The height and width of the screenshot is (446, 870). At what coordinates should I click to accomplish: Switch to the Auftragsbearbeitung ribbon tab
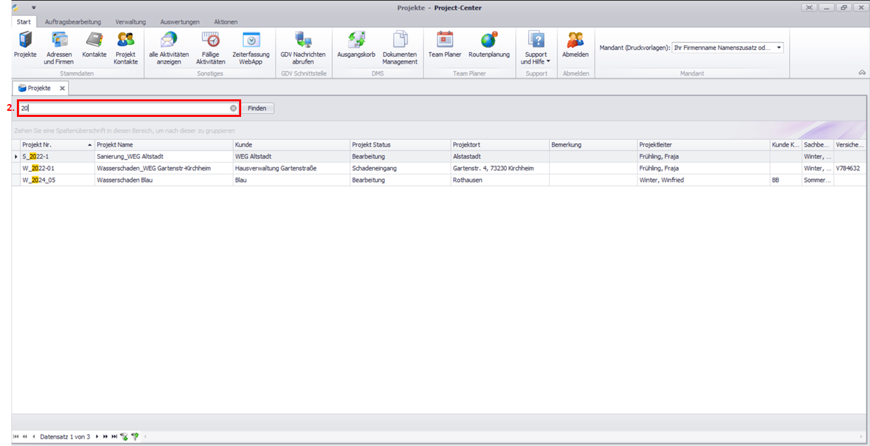(x=73, y=22)
